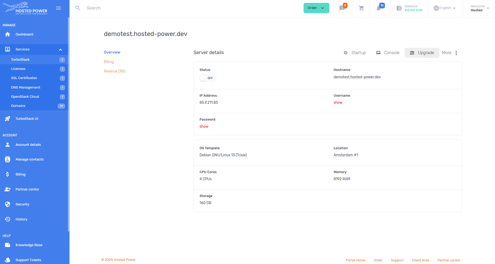The height and width of the screenshot is (264, 495).
Task: Click the History clock icon
Action: pos(8,219)
